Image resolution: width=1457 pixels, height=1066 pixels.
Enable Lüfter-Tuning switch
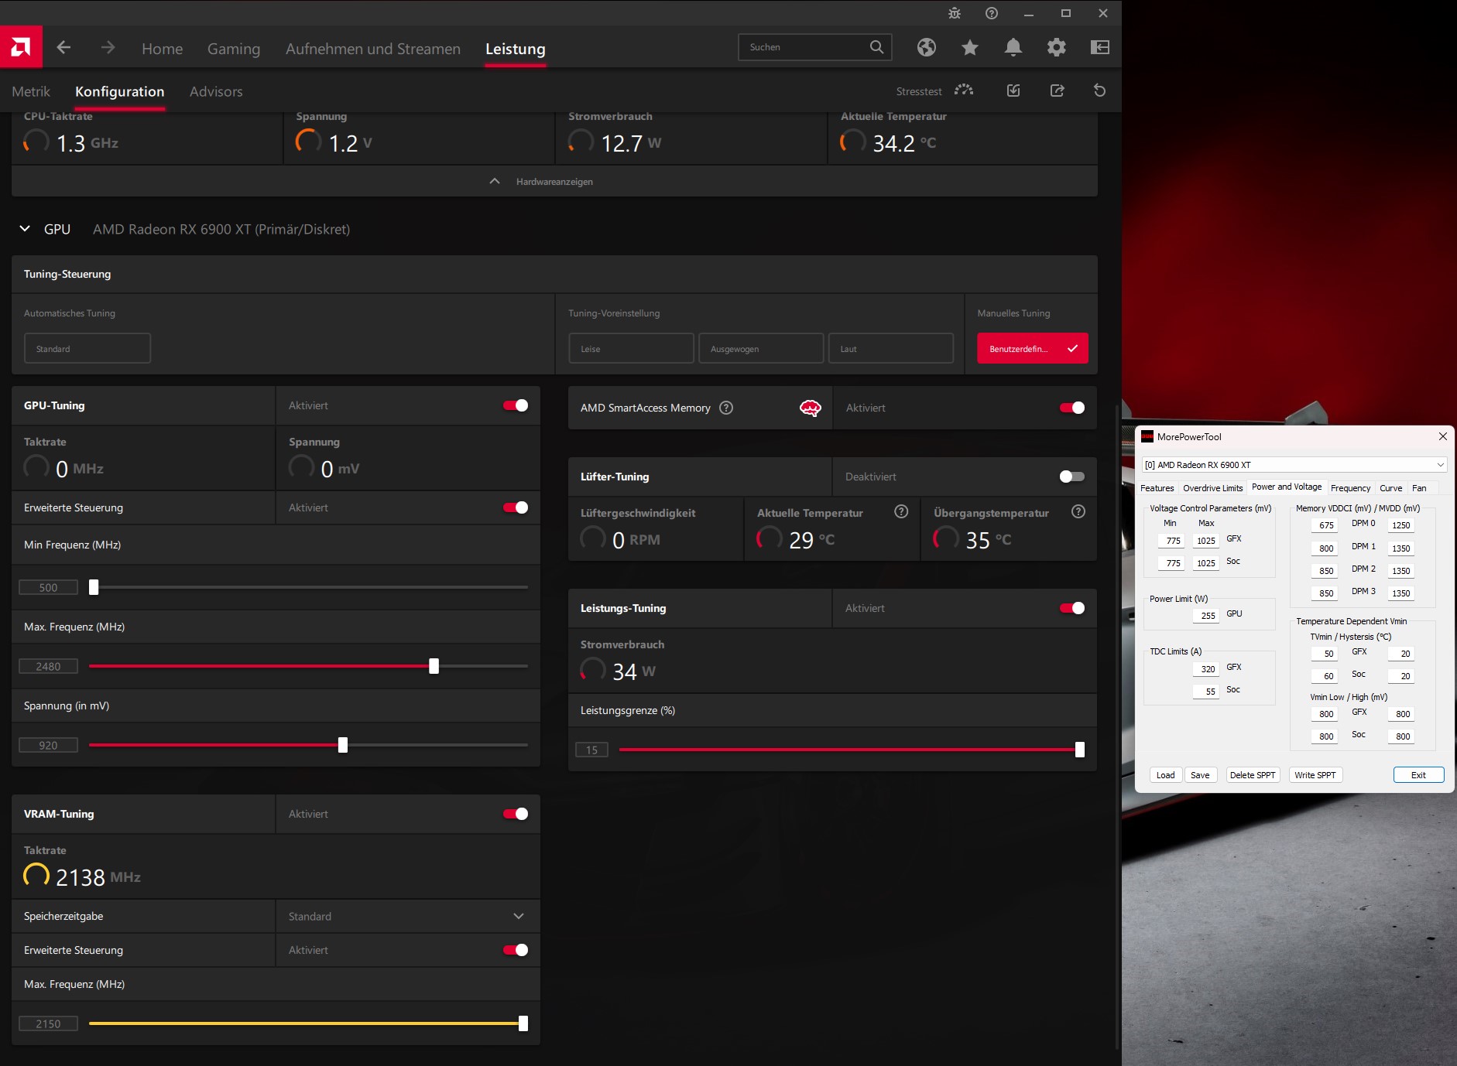coord(1072,477)
